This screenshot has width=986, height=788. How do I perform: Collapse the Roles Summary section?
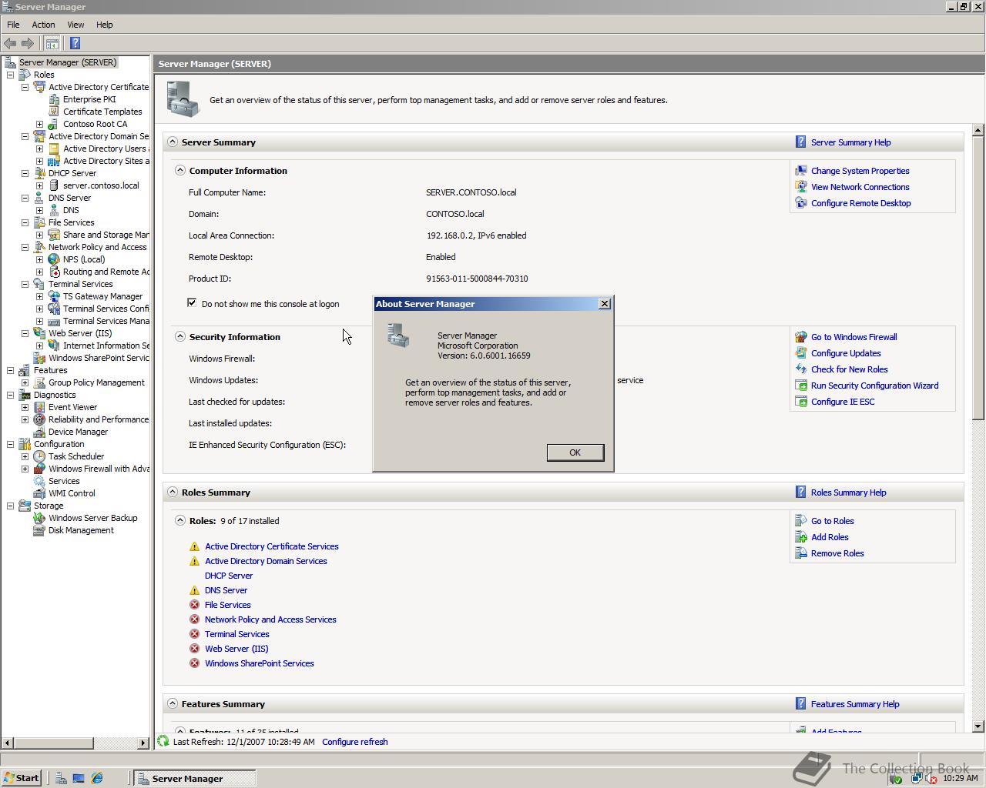point(173,492)
